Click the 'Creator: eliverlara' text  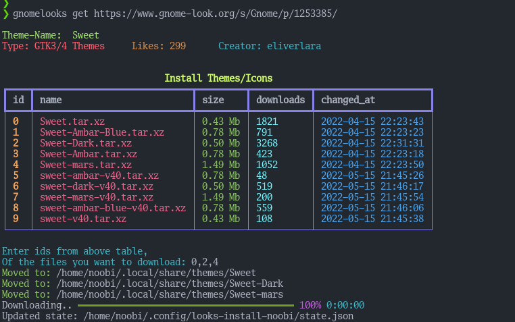270,46
